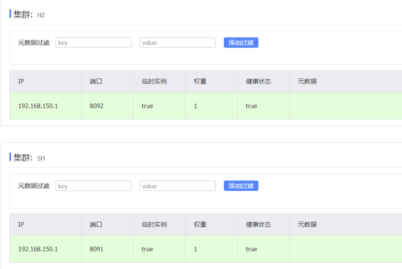Screen dimensions: 402x269
Task: Click the IP column header in SH table
Action: [21, 225]
